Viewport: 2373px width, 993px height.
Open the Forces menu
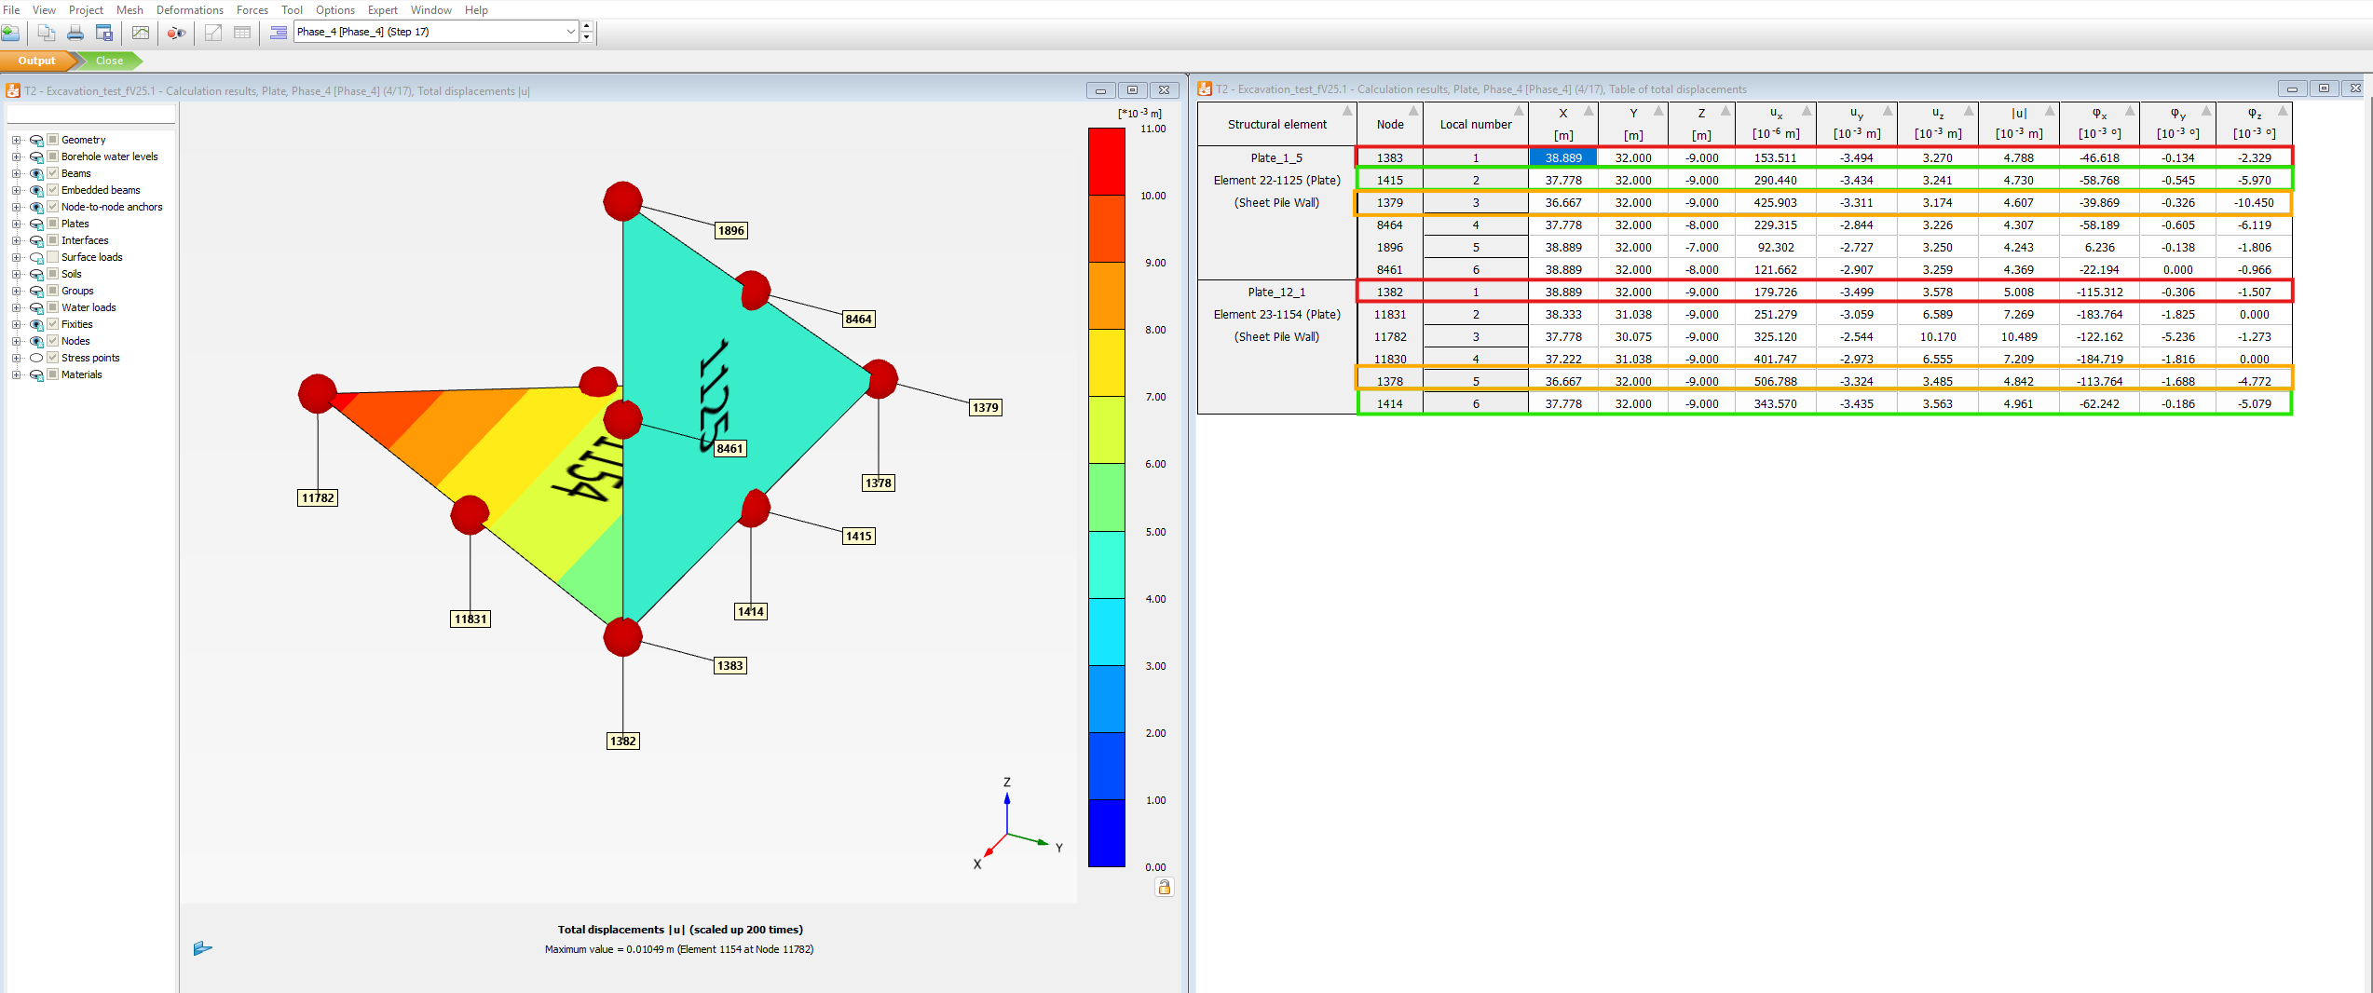click(252, 9)
